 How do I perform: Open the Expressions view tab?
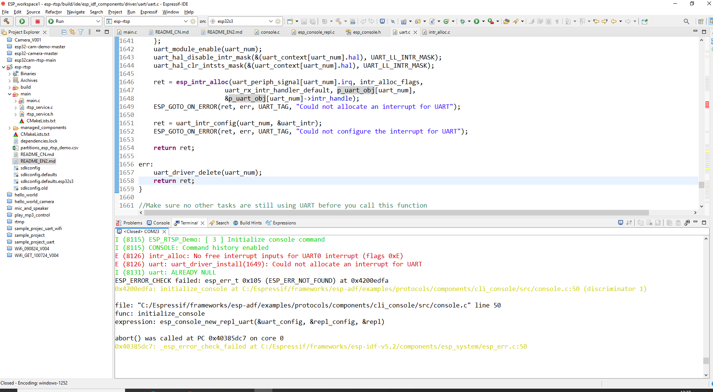281,223
